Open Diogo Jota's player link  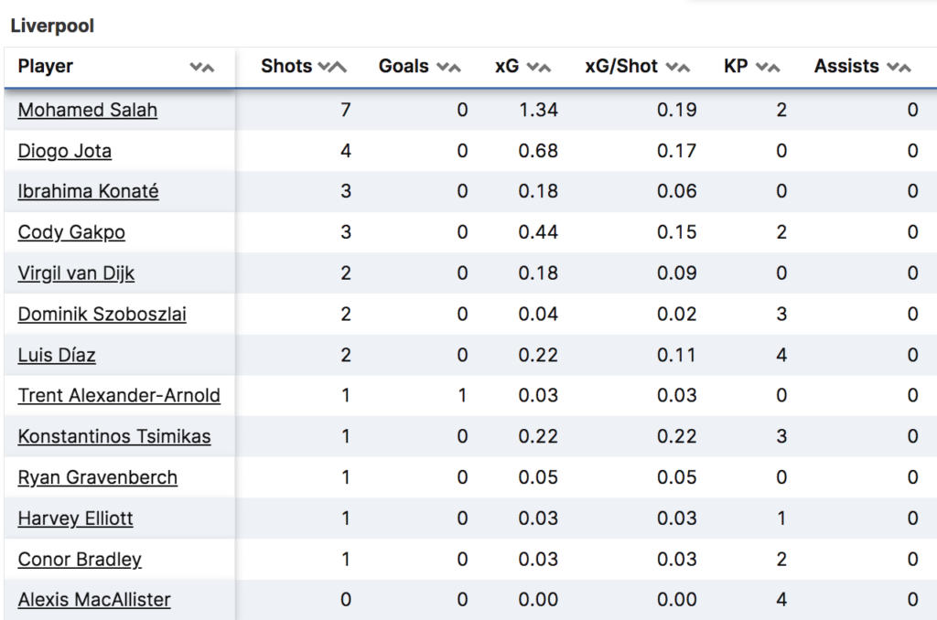pyautogui.click(x=64, y=151)
